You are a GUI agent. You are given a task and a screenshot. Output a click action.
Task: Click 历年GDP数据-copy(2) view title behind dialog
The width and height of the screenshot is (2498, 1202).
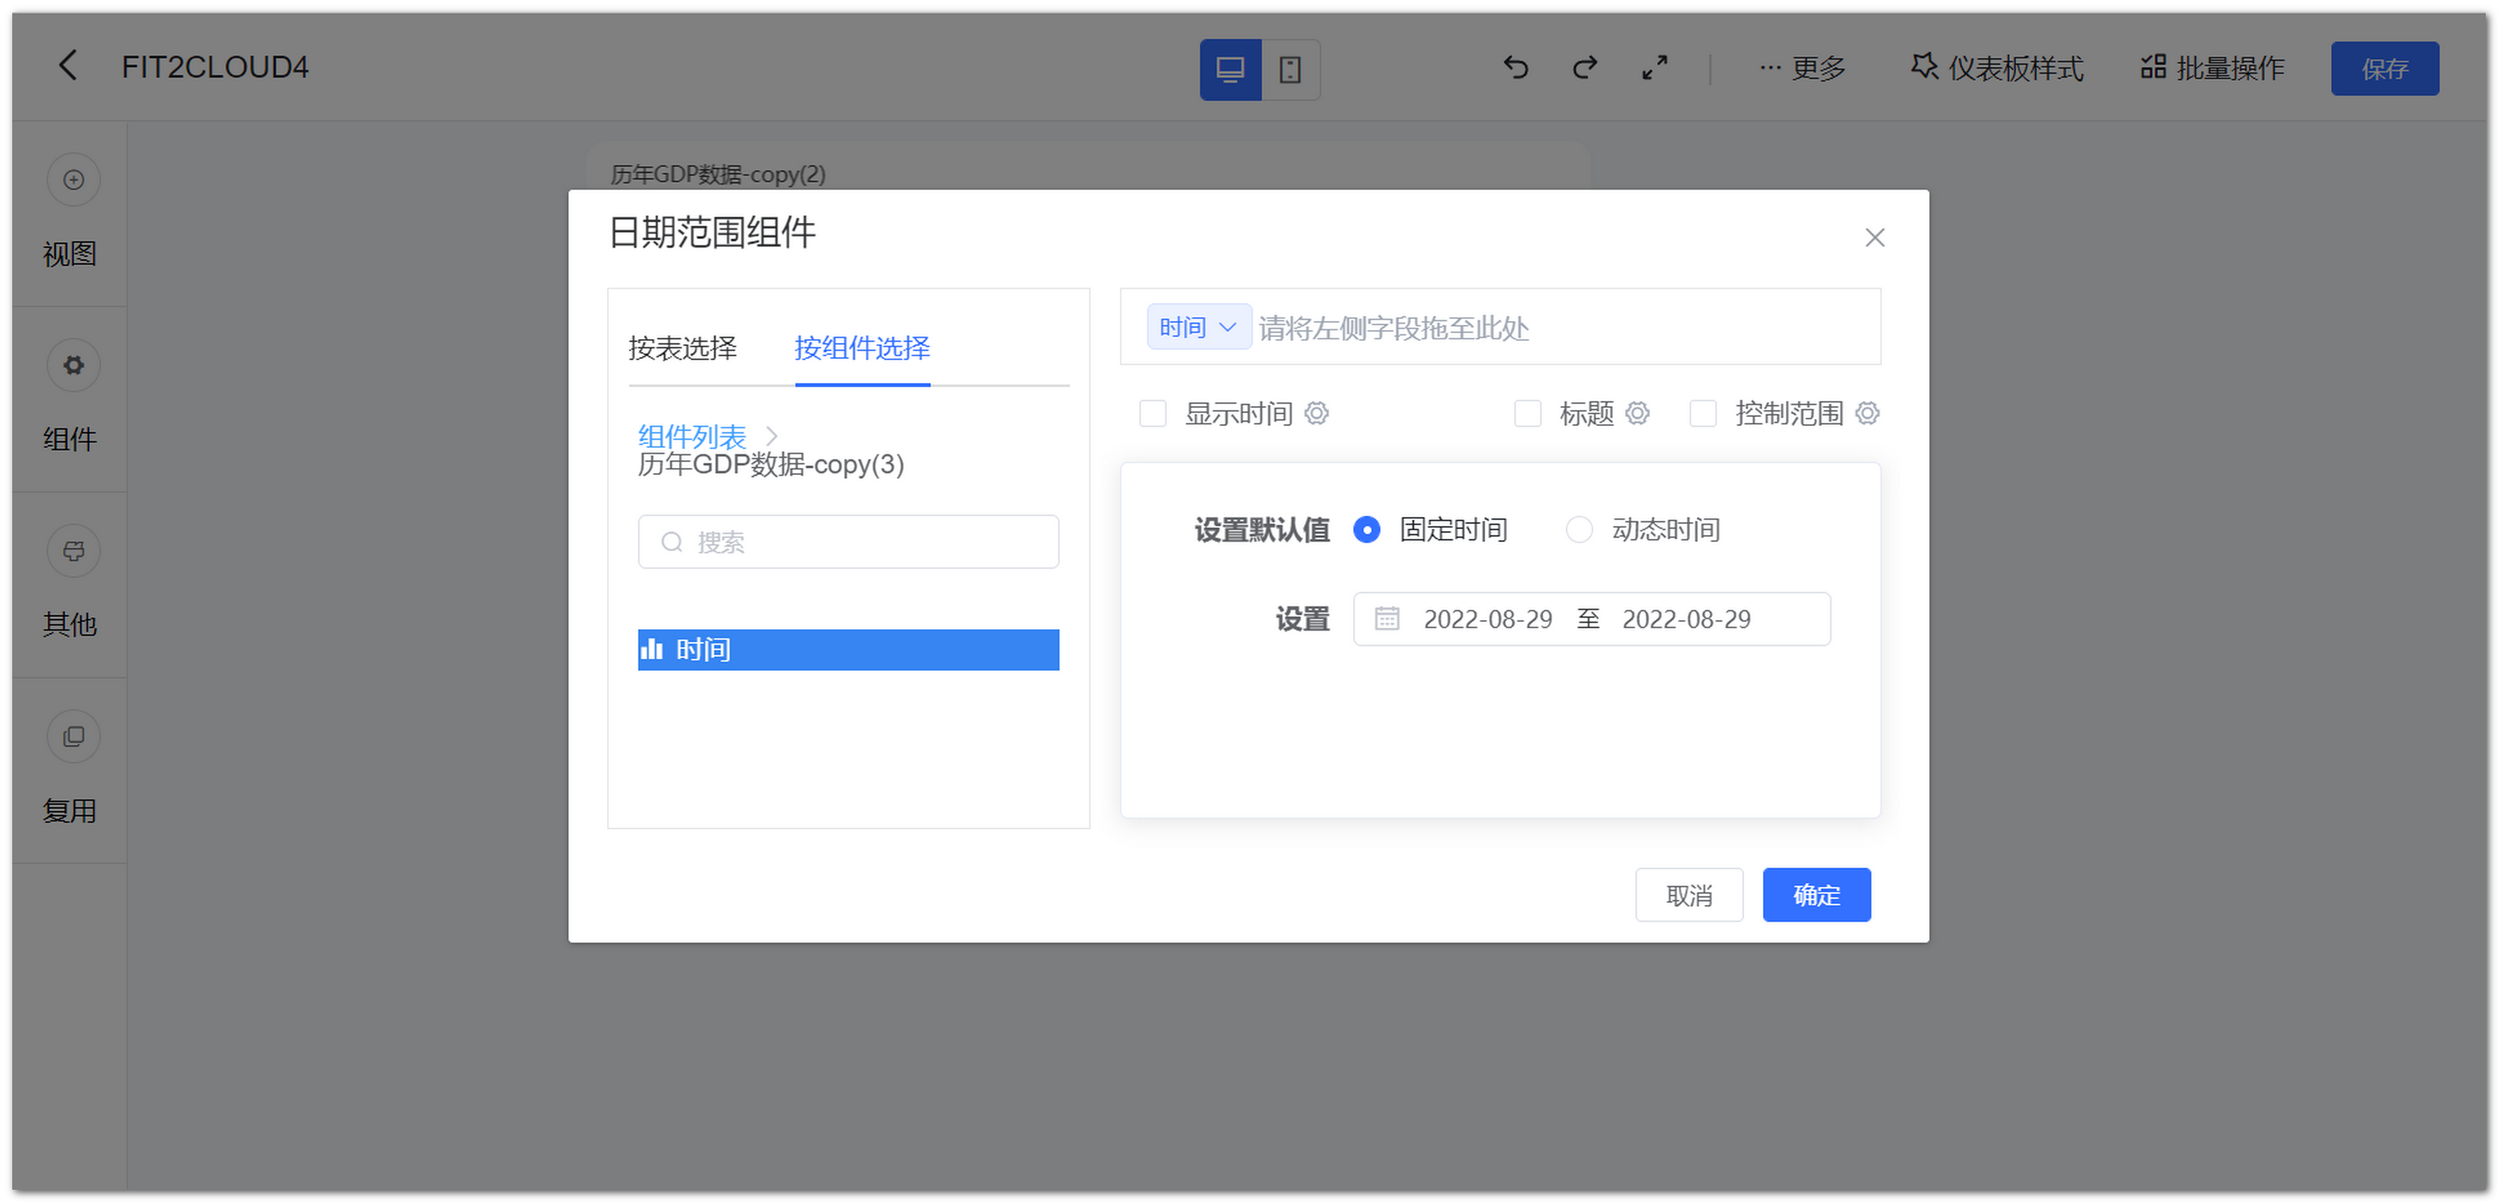pyautogui.click(x=718, y=175)
